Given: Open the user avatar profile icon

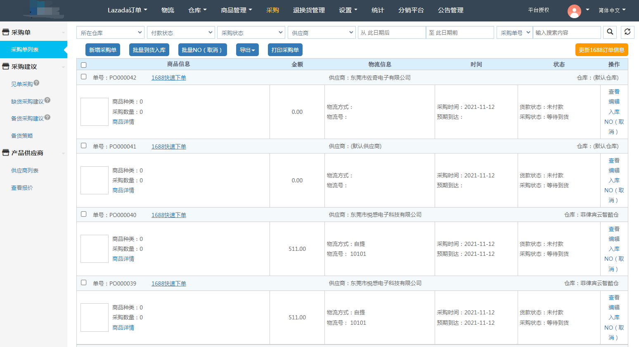Looking at the screenshot, I should pos(574,11).
